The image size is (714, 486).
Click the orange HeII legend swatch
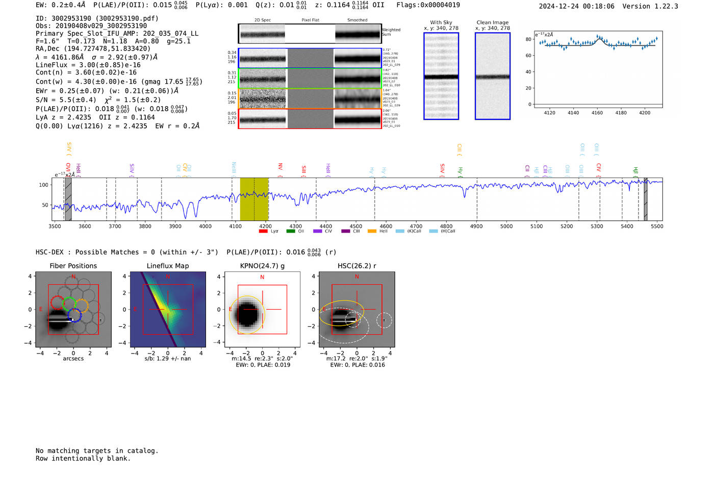pyautogui.click(x=372, y=231)
